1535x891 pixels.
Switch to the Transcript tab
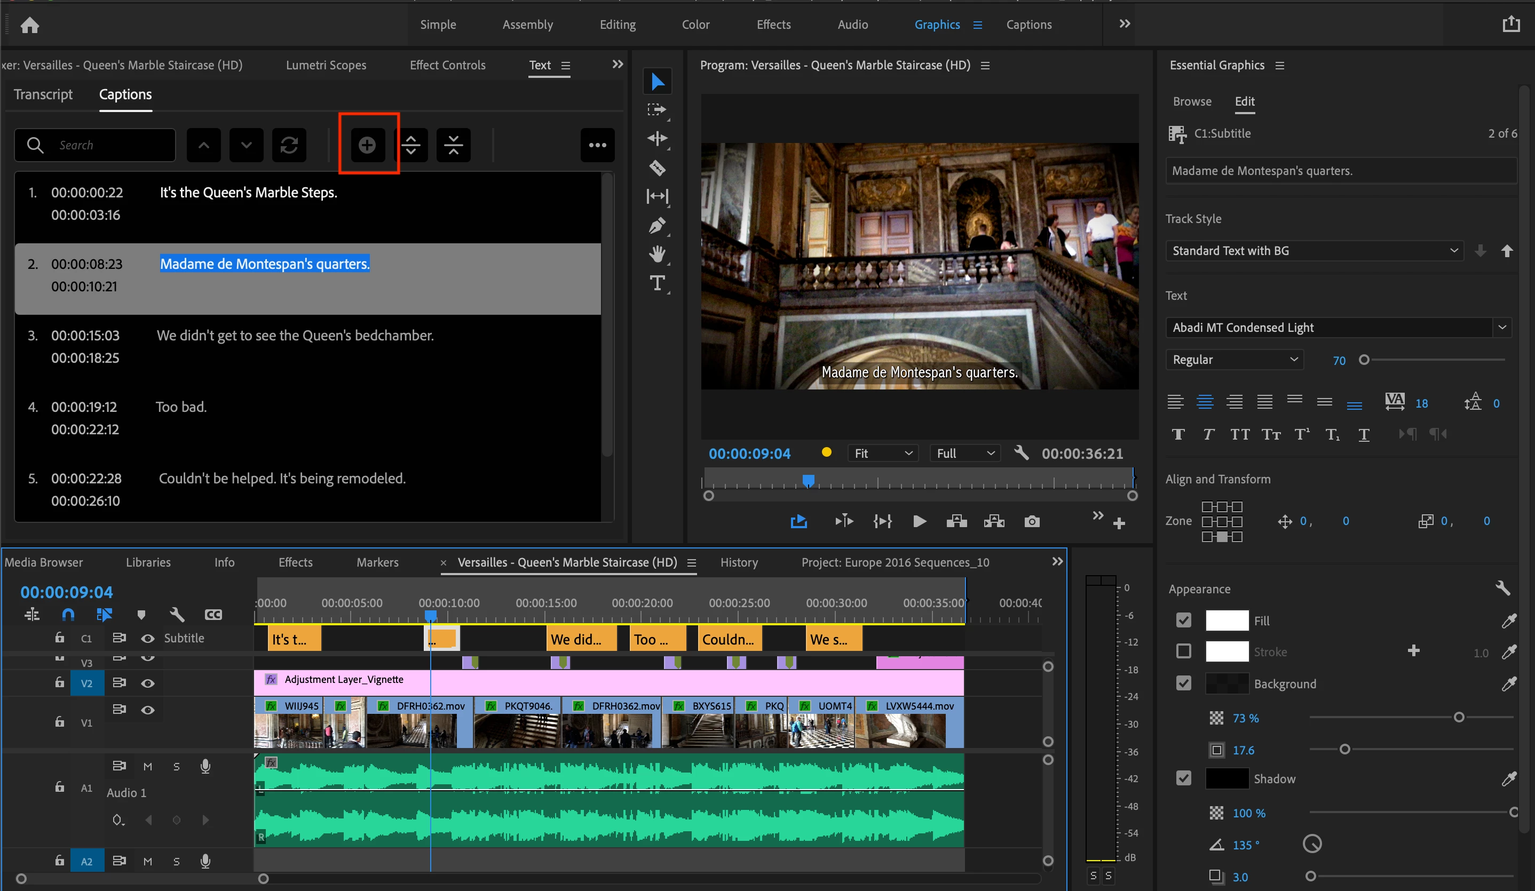click(x=43, y=94)
